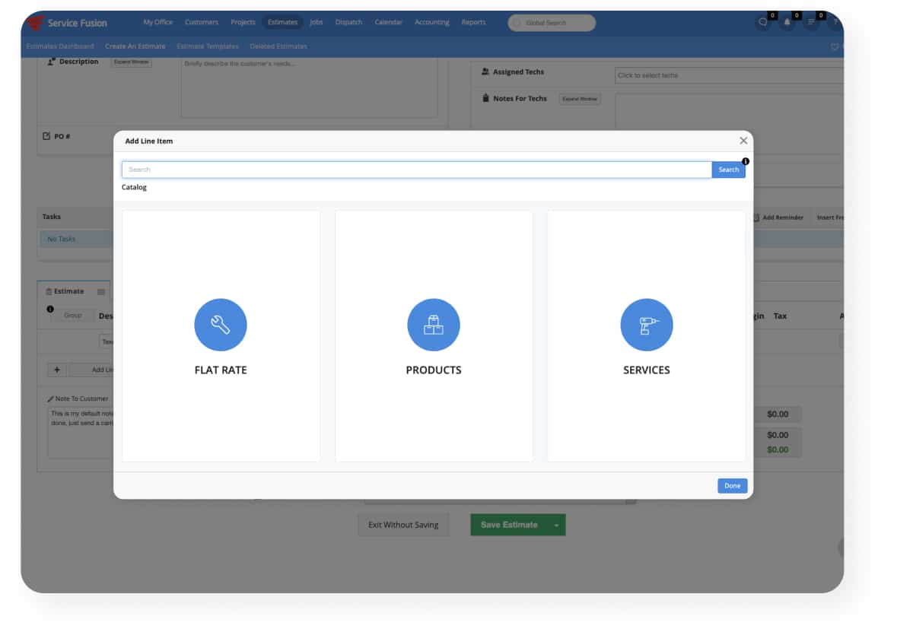Open the Help question mark icon
The image size is (913, 632).
[x=835, y=22]
